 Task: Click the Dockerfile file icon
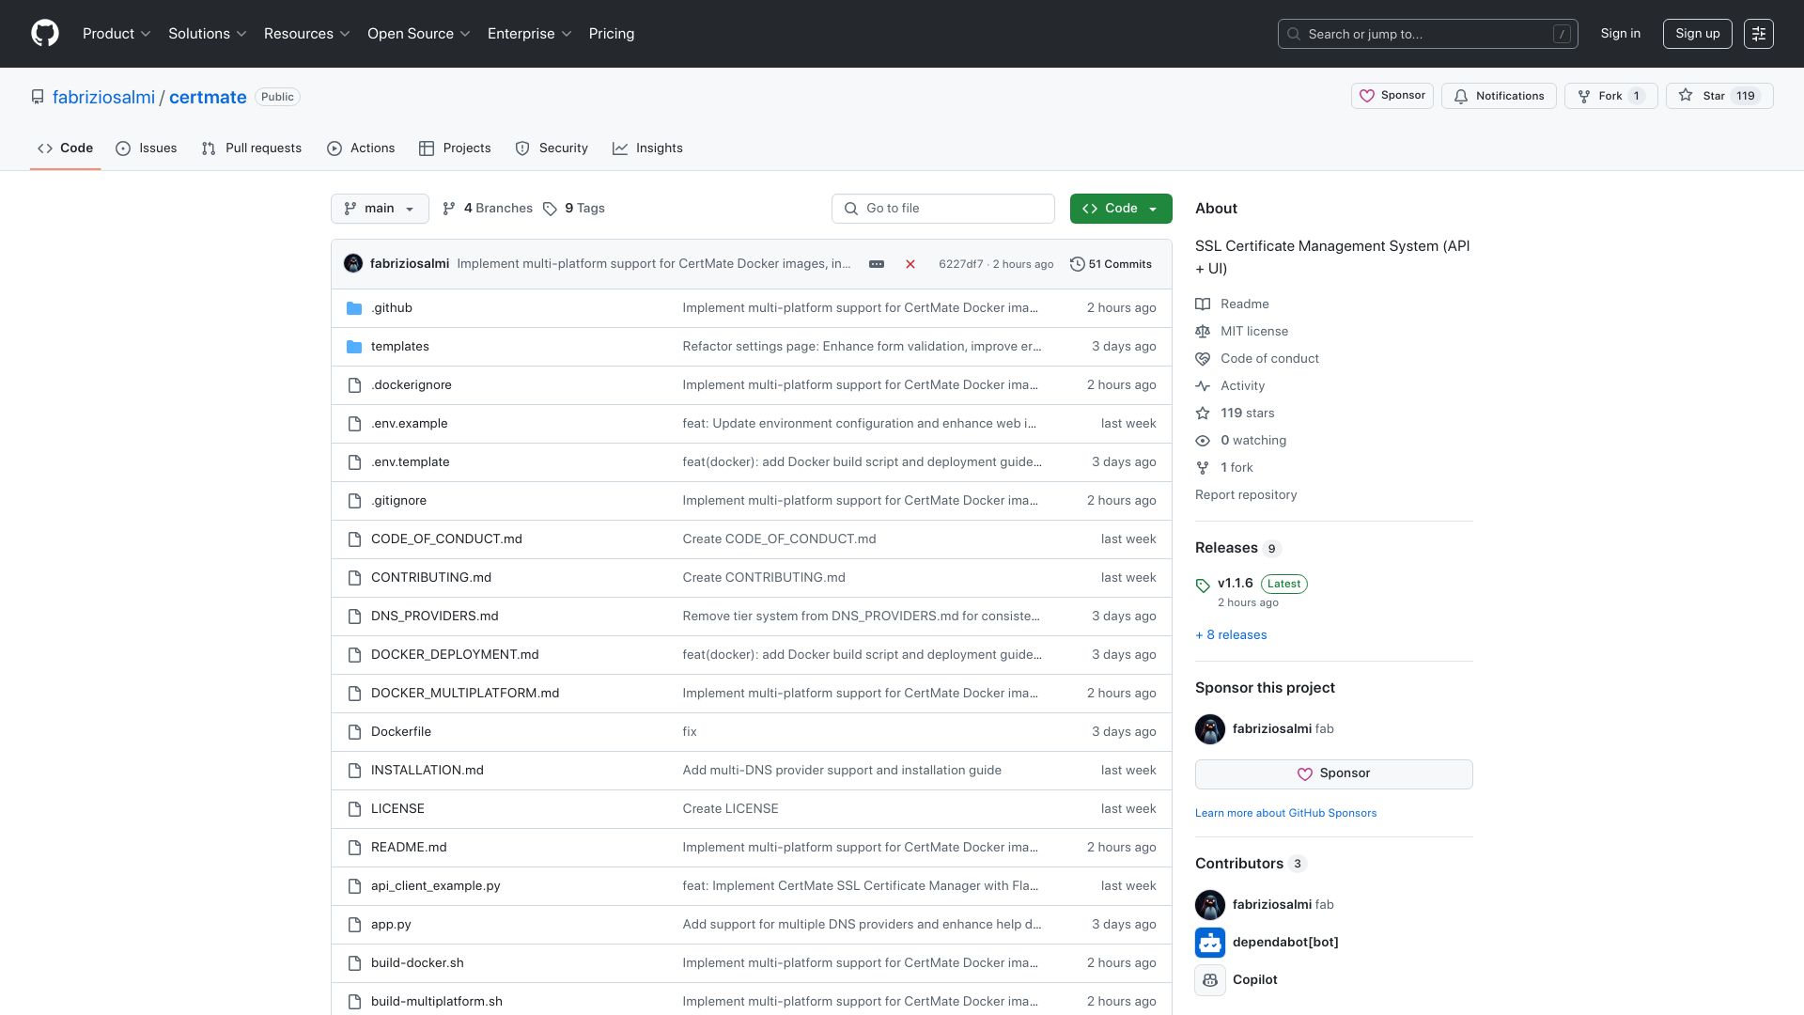click(354, 732)
